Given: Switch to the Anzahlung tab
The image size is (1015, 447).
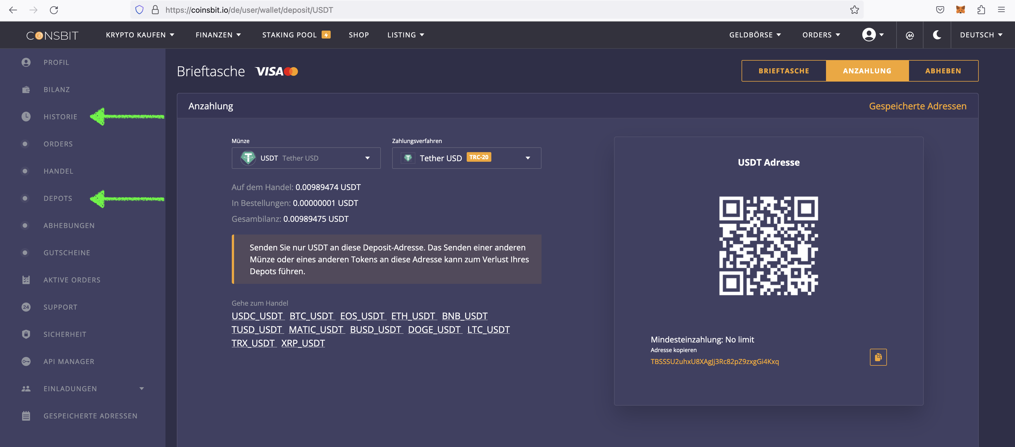Looking at the screenshot, I should click(867, 71).
